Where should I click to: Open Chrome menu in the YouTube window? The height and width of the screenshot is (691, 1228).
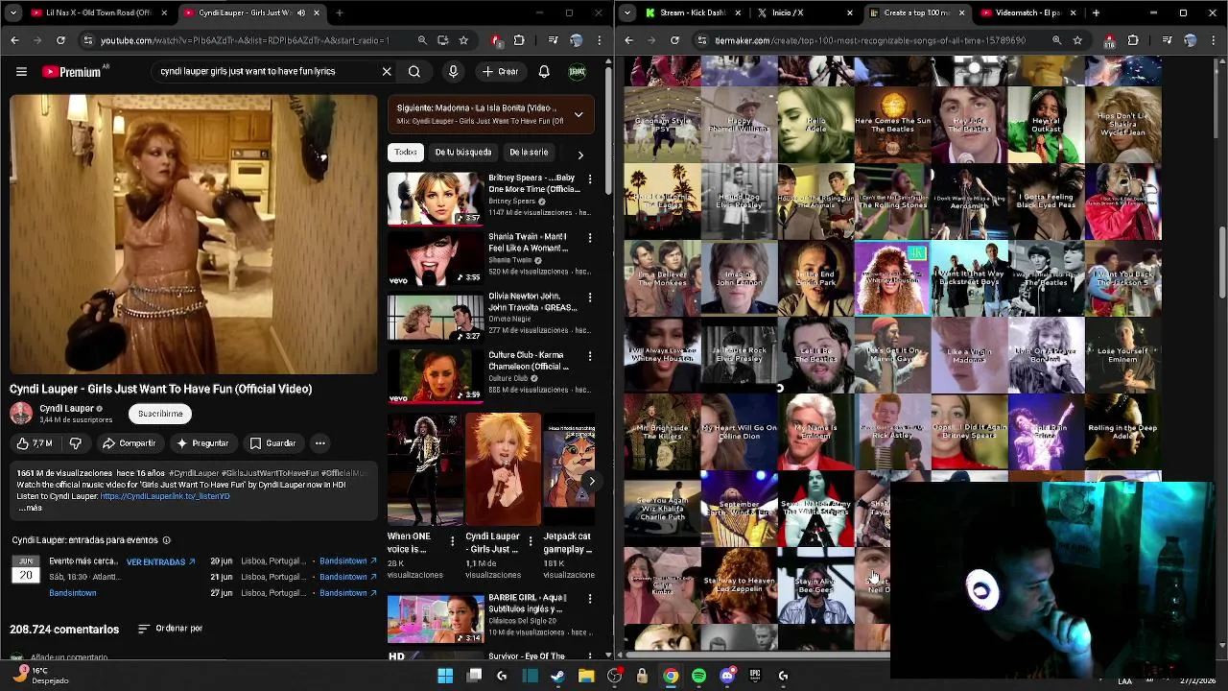[x=598, y=40]
